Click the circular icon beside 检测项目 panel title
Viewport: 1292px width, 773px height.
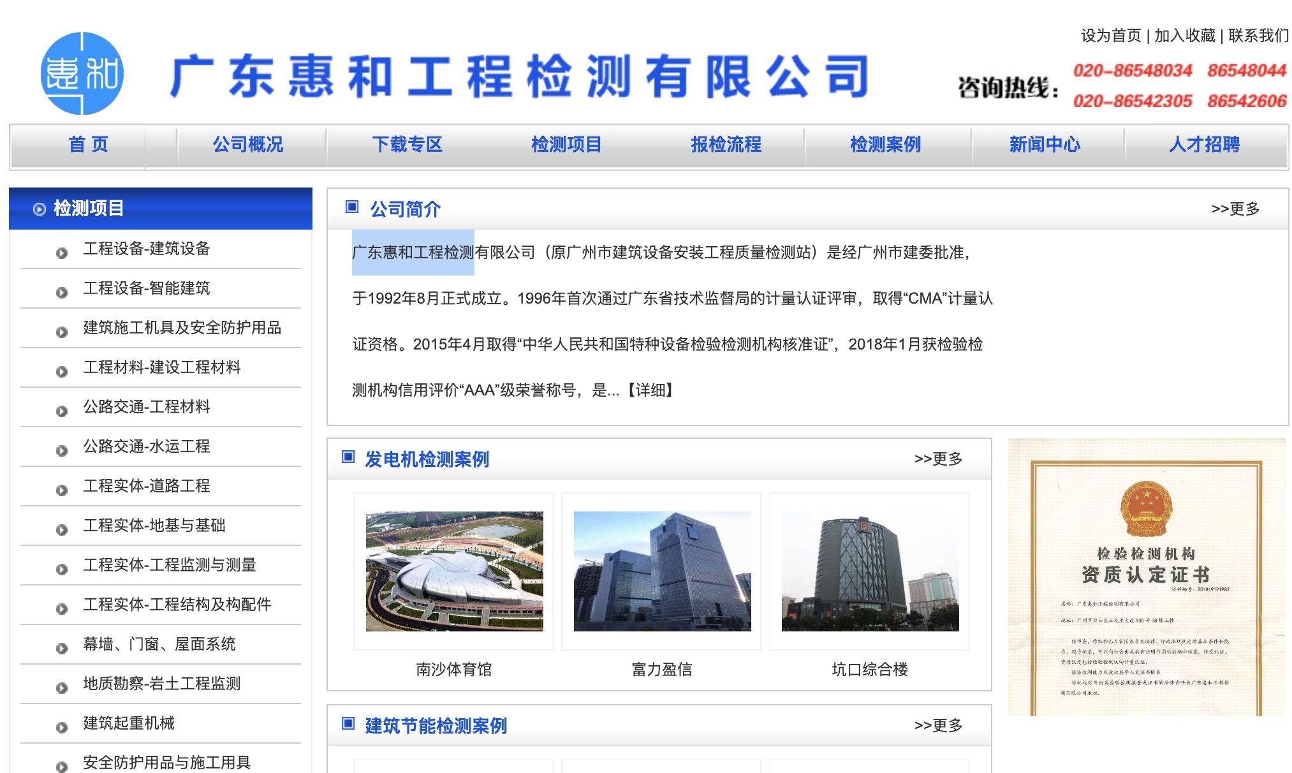40,208
